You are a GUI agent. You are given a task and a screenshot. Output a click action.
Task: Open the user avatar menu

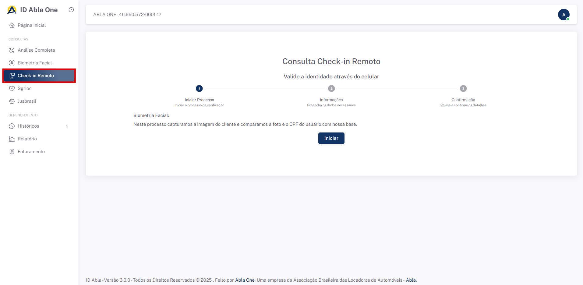click(564, 14)
